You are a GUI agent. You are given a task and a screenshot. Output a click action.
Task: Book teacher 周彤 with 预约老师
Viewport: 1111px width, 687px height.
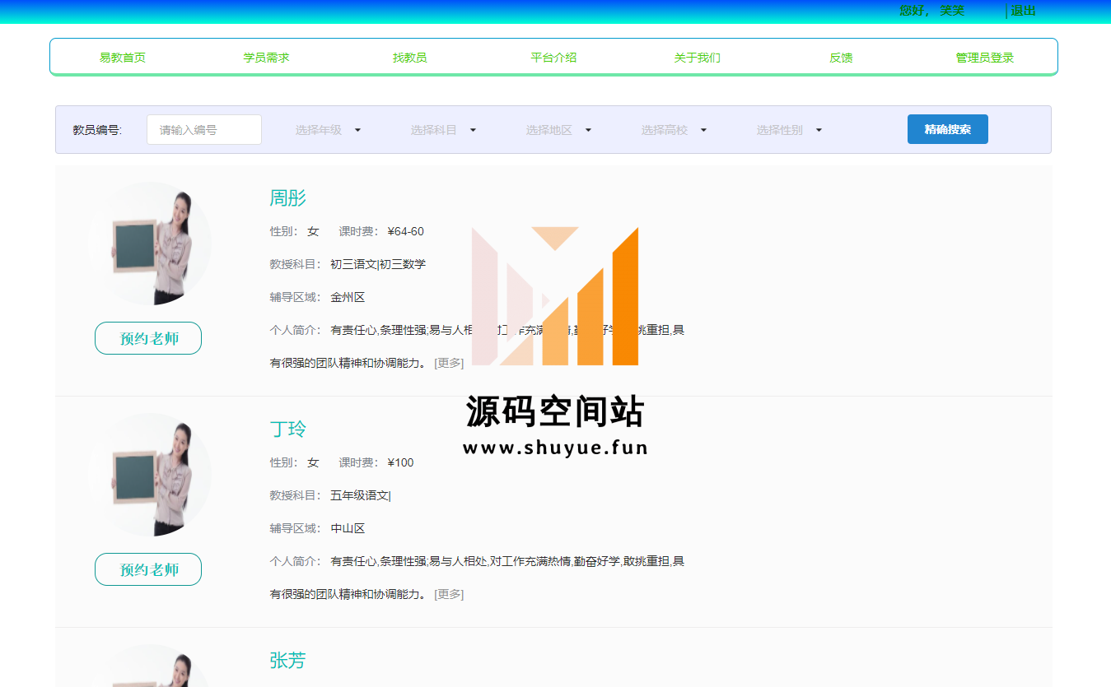(x=148, y=338)
